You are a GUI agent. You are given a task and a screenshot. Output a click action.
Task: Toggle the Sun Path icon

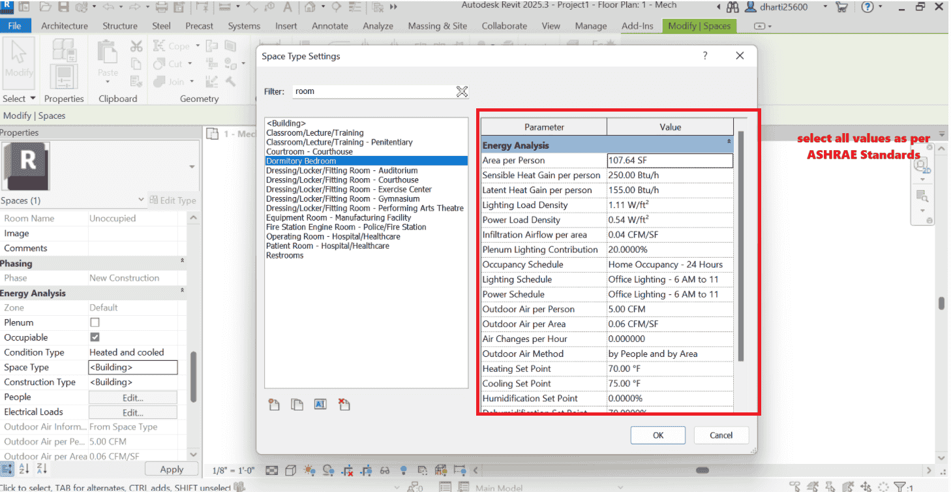pyautogui.click(x=309, y=470)
